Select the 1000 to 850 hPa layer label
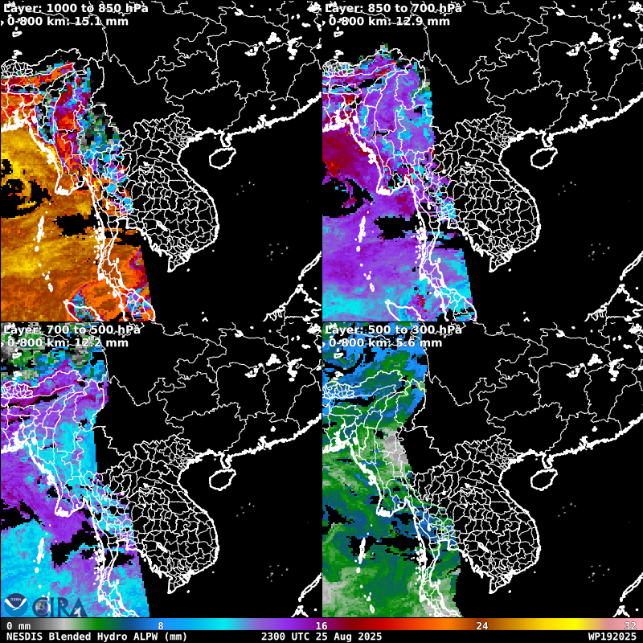 pos(68,8)
